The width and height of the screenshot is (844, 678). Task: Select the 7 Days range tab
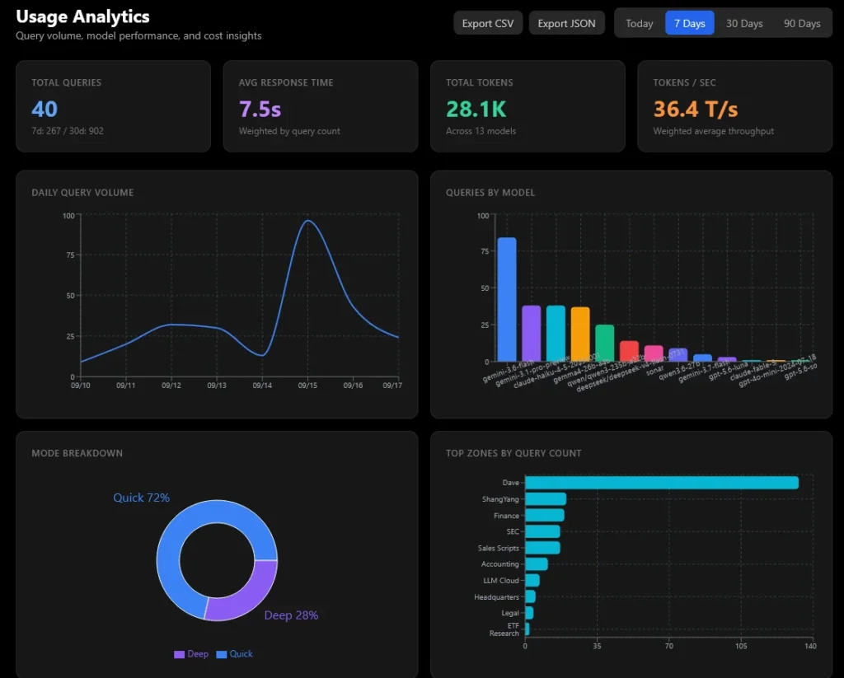pos(690,23)
